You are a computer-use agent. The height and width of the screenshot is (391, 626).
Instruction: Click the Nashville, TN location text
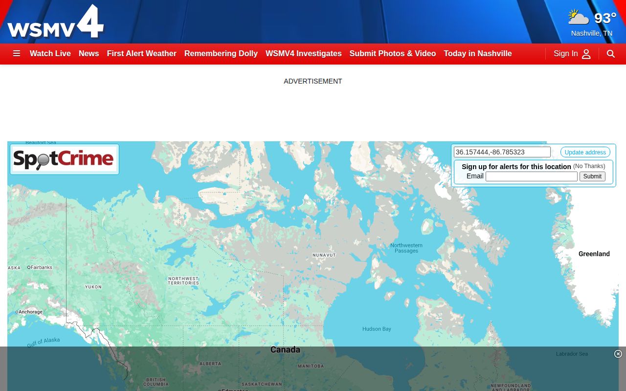pos(592,33)
